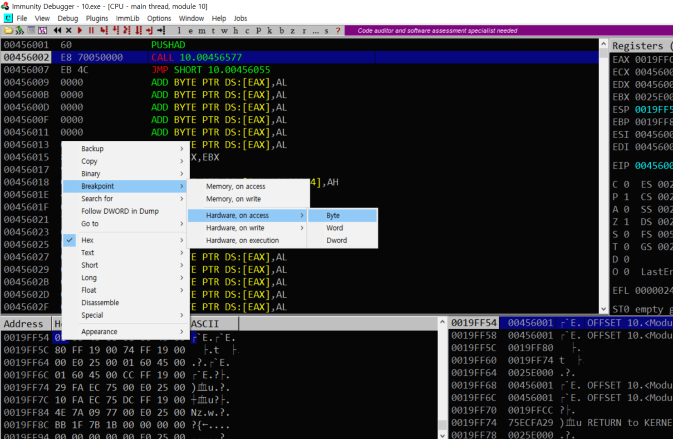The image size is (673, 439).
Task: Click the Trace into toolbar icon
Action: point(127,30)
